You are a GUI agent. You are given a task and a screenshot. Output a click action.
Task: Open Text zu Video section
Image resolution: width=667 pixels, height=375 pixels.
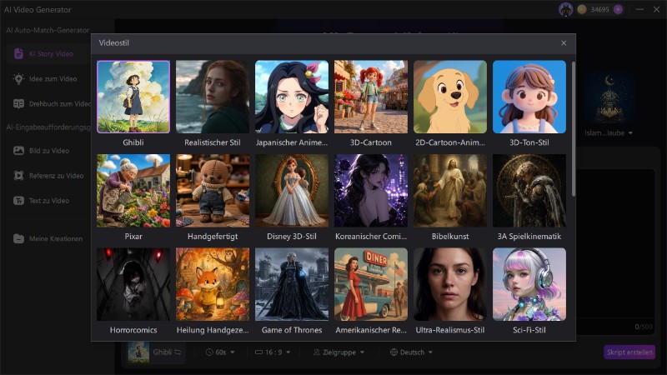[x=48, y=201]
